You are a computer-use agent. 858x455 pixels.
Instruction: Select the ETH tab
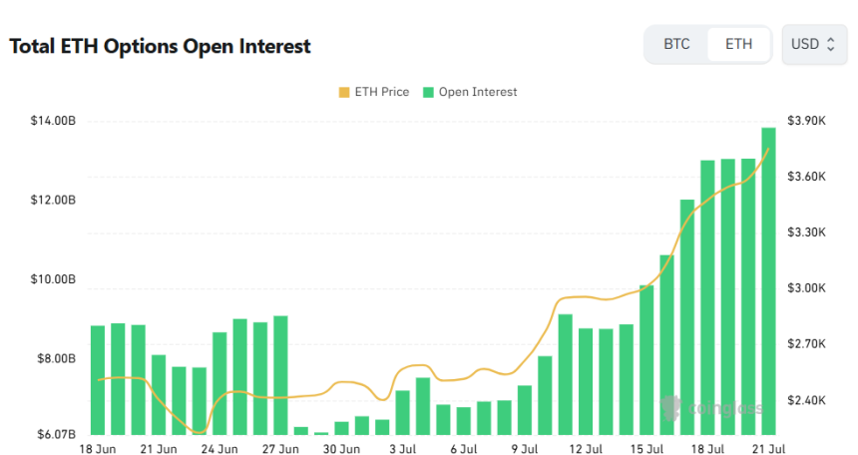(x=738, y=44)
